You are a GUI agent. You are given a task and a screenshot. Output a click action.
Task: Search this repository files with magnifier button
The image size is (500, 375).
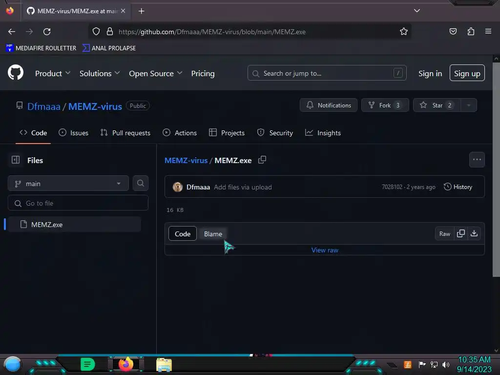point(141,183)
